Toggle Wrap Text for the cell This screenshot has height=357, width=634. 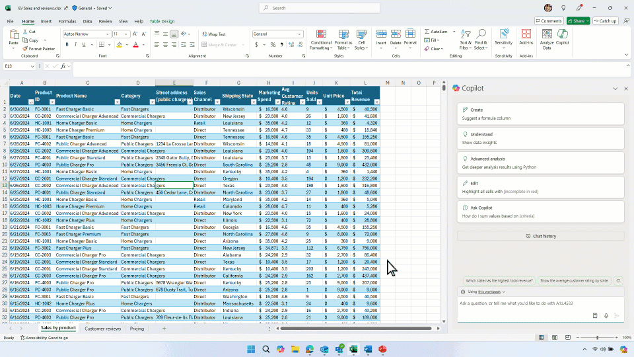click(x=213, y=34)
